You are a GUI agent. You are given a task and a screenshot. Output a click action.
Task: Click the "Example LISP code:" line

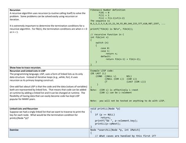(x=102, y=71)
